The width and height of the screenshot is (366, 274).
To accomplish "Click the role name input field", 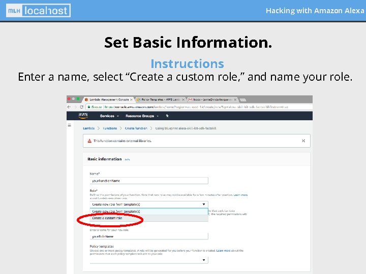I will (x=149, y=236).
